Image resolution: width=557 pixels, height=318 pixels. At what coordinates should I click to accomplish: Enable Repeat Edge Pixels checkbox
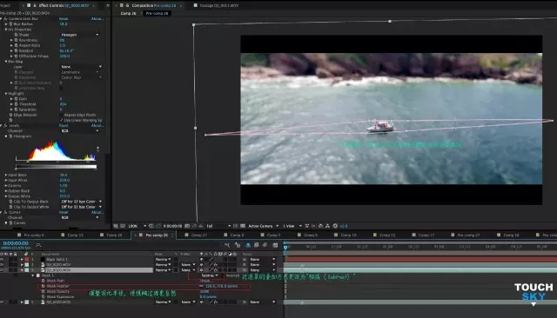click(x=62, y=115)
